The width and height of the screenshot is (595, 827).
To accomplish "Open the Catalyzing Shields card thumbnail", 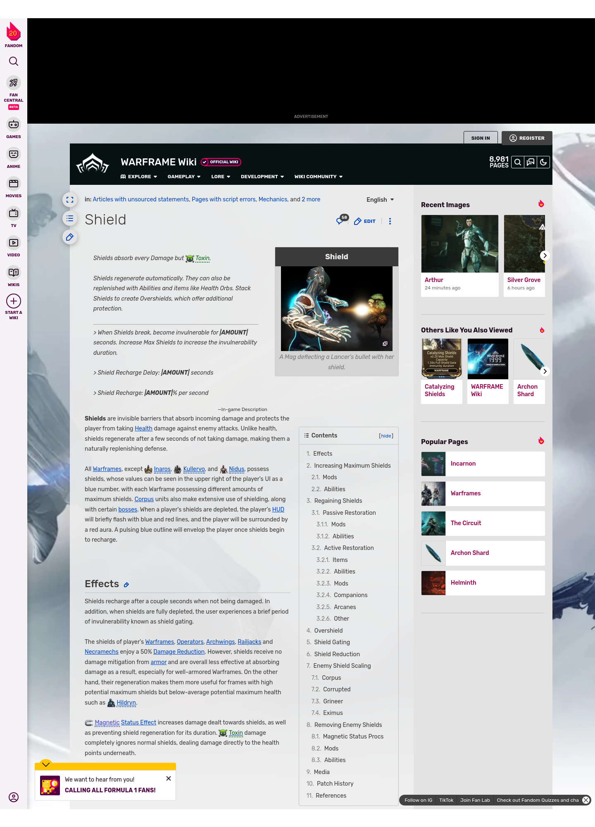I will (x=442, y=359).
